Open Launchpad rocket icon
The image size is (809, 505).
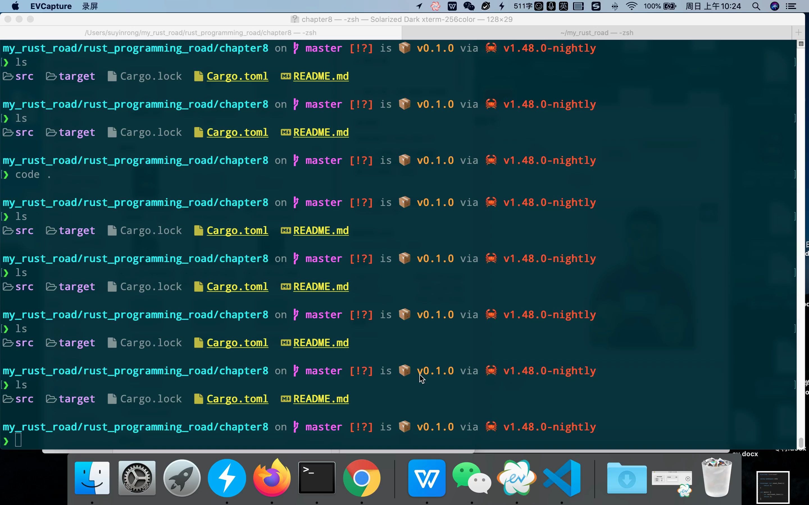pos(182,478)
